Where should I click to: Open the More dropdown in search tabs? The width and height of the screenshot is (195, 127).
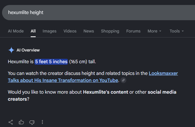(x=154, y=31)
